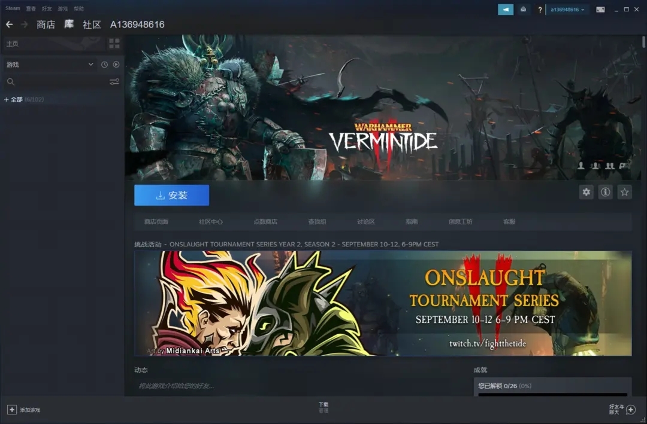This screenshot has height=424, width=647.
Task: Open A136948616 profile section
Action: tap(137, 25)
